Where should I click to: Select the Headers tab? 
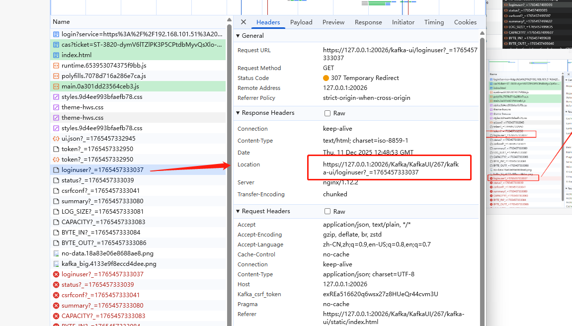click(268, 22)
